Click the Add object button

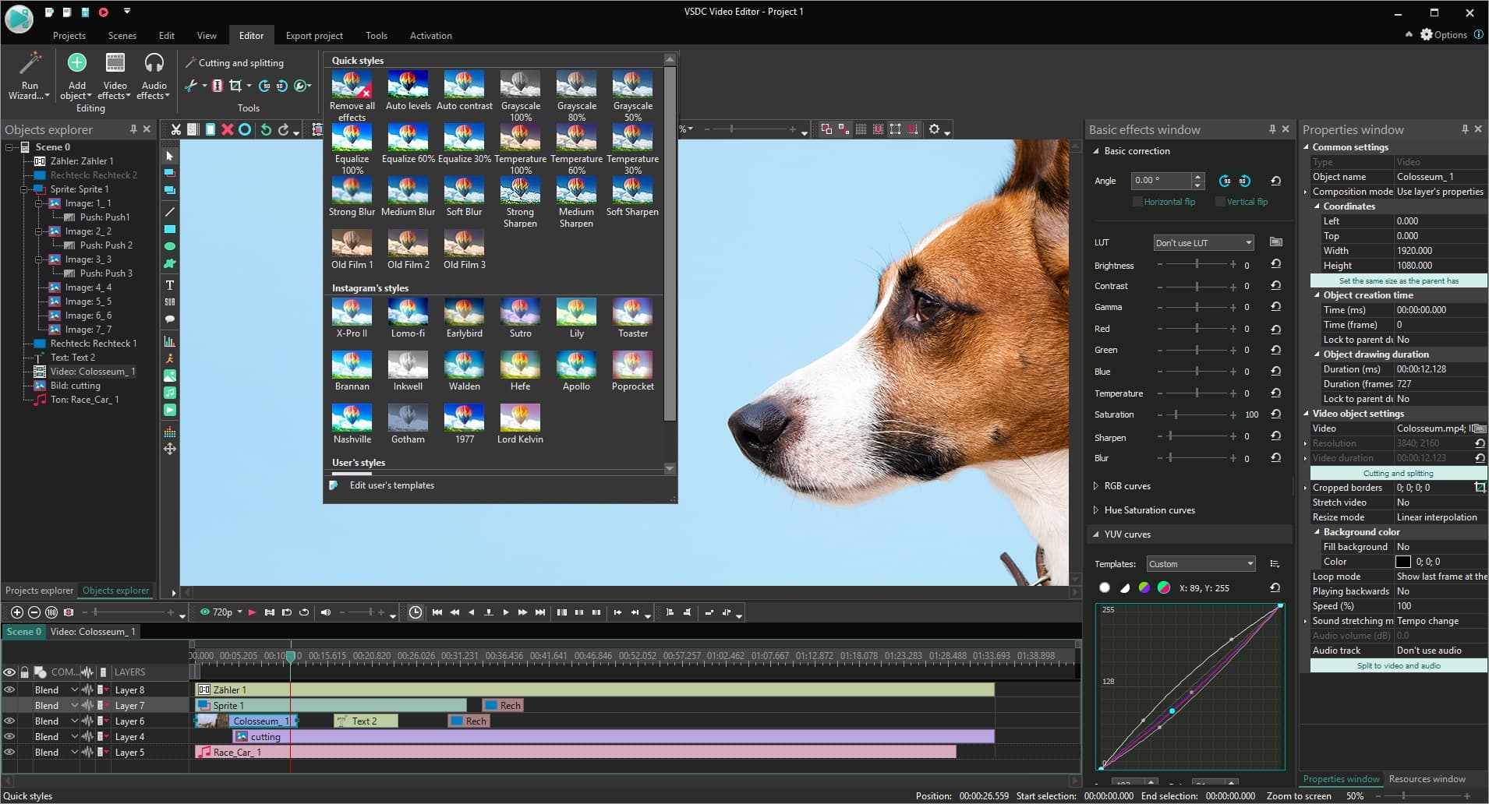[x=76, y=76]
